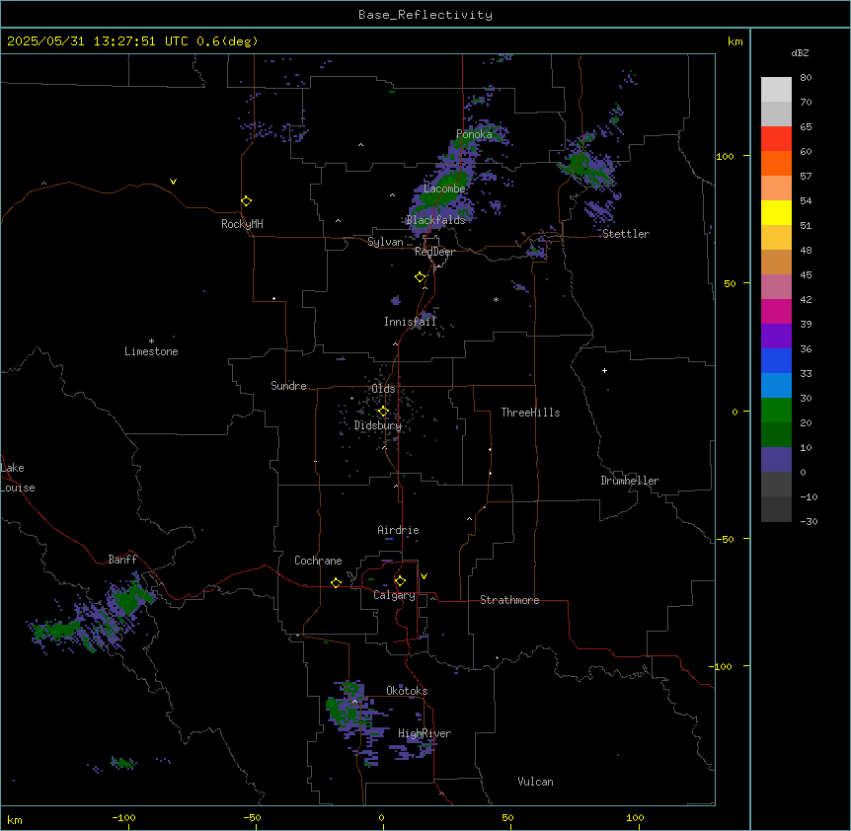The width and height of the screenshot is (851, 831).
Task: Select the Lacombe city label
Action: coord(444,189)
